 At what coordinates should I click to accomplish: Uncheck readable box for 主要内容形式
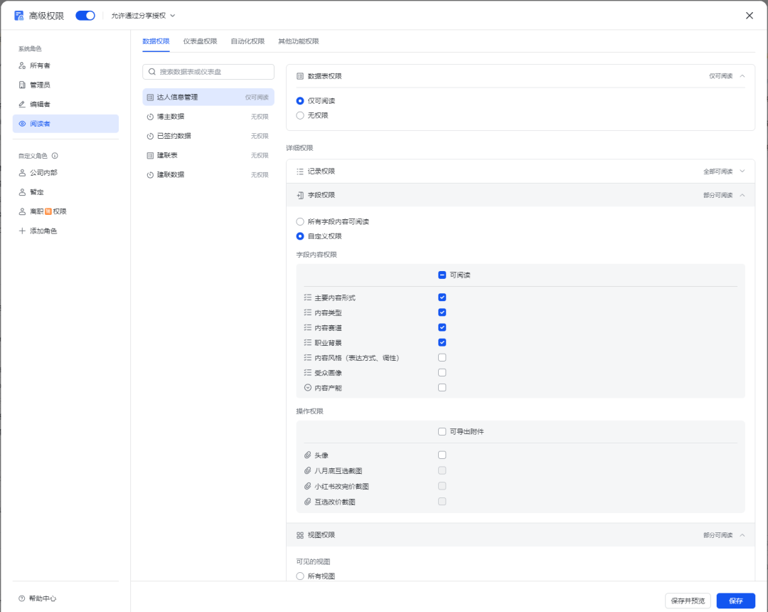442,297
